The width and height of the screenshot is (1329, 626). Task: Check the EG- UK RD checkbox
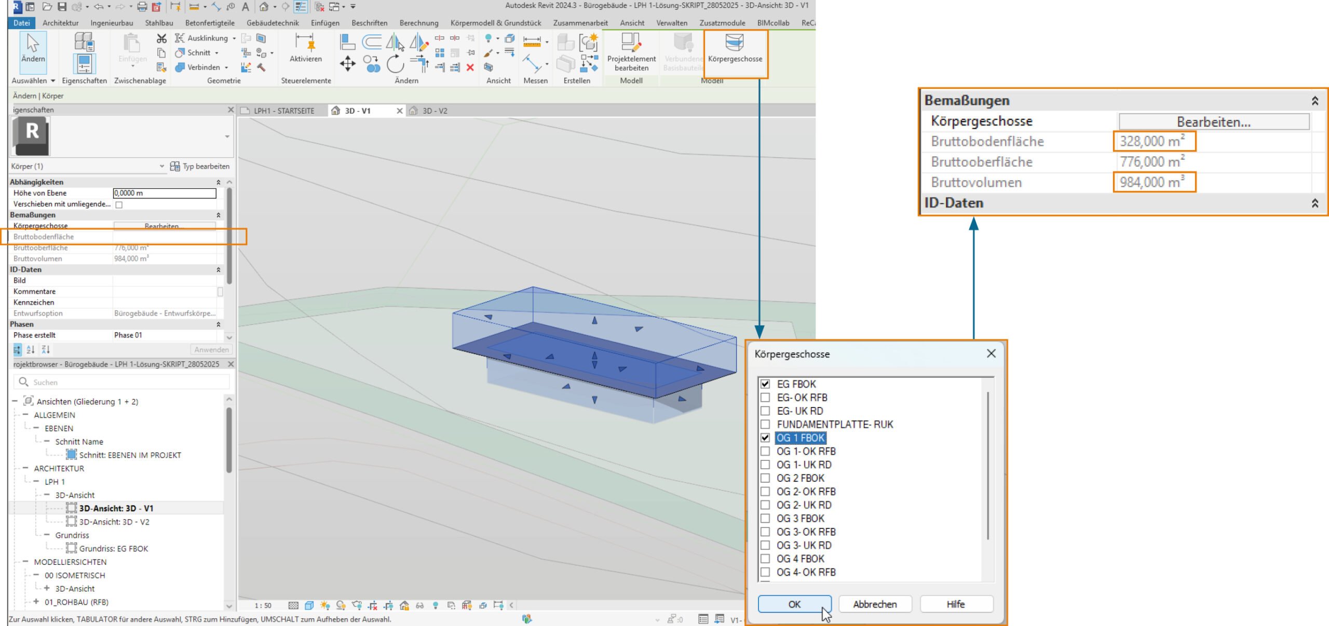coord(765,411)
